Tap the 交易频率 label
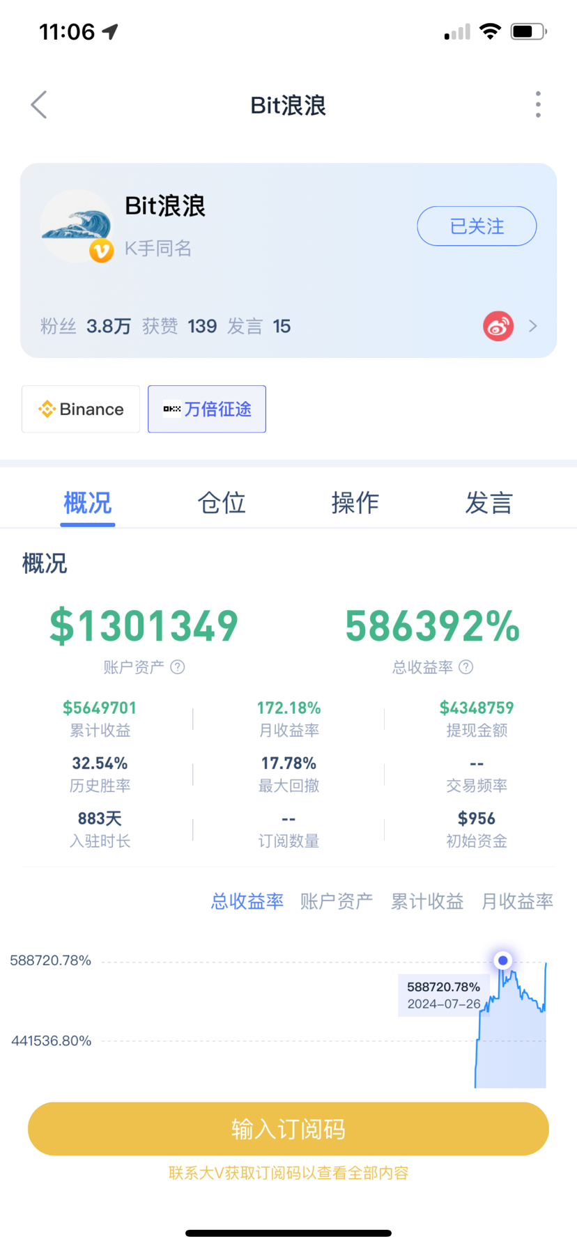577x1248 pixels. pos(477,786)
